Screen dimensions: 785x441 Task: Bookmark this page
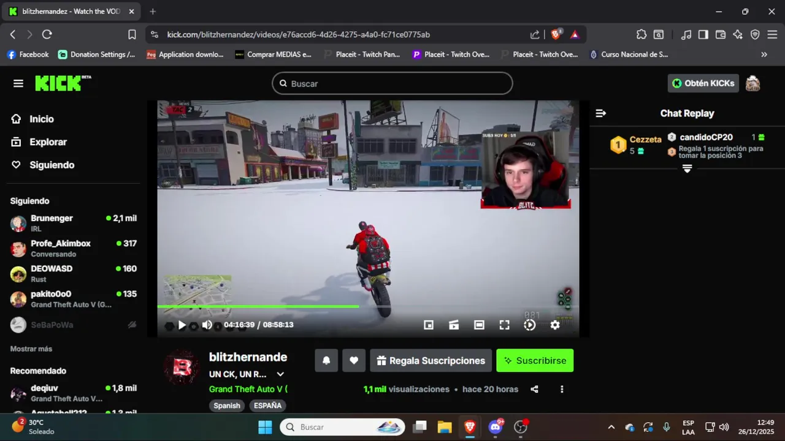coord(132,35)
